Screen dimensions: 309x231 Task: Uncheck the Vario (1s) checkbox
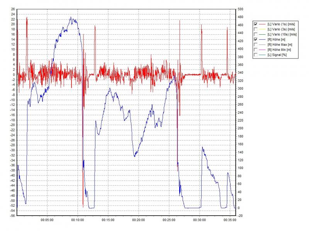coord(255,24)
